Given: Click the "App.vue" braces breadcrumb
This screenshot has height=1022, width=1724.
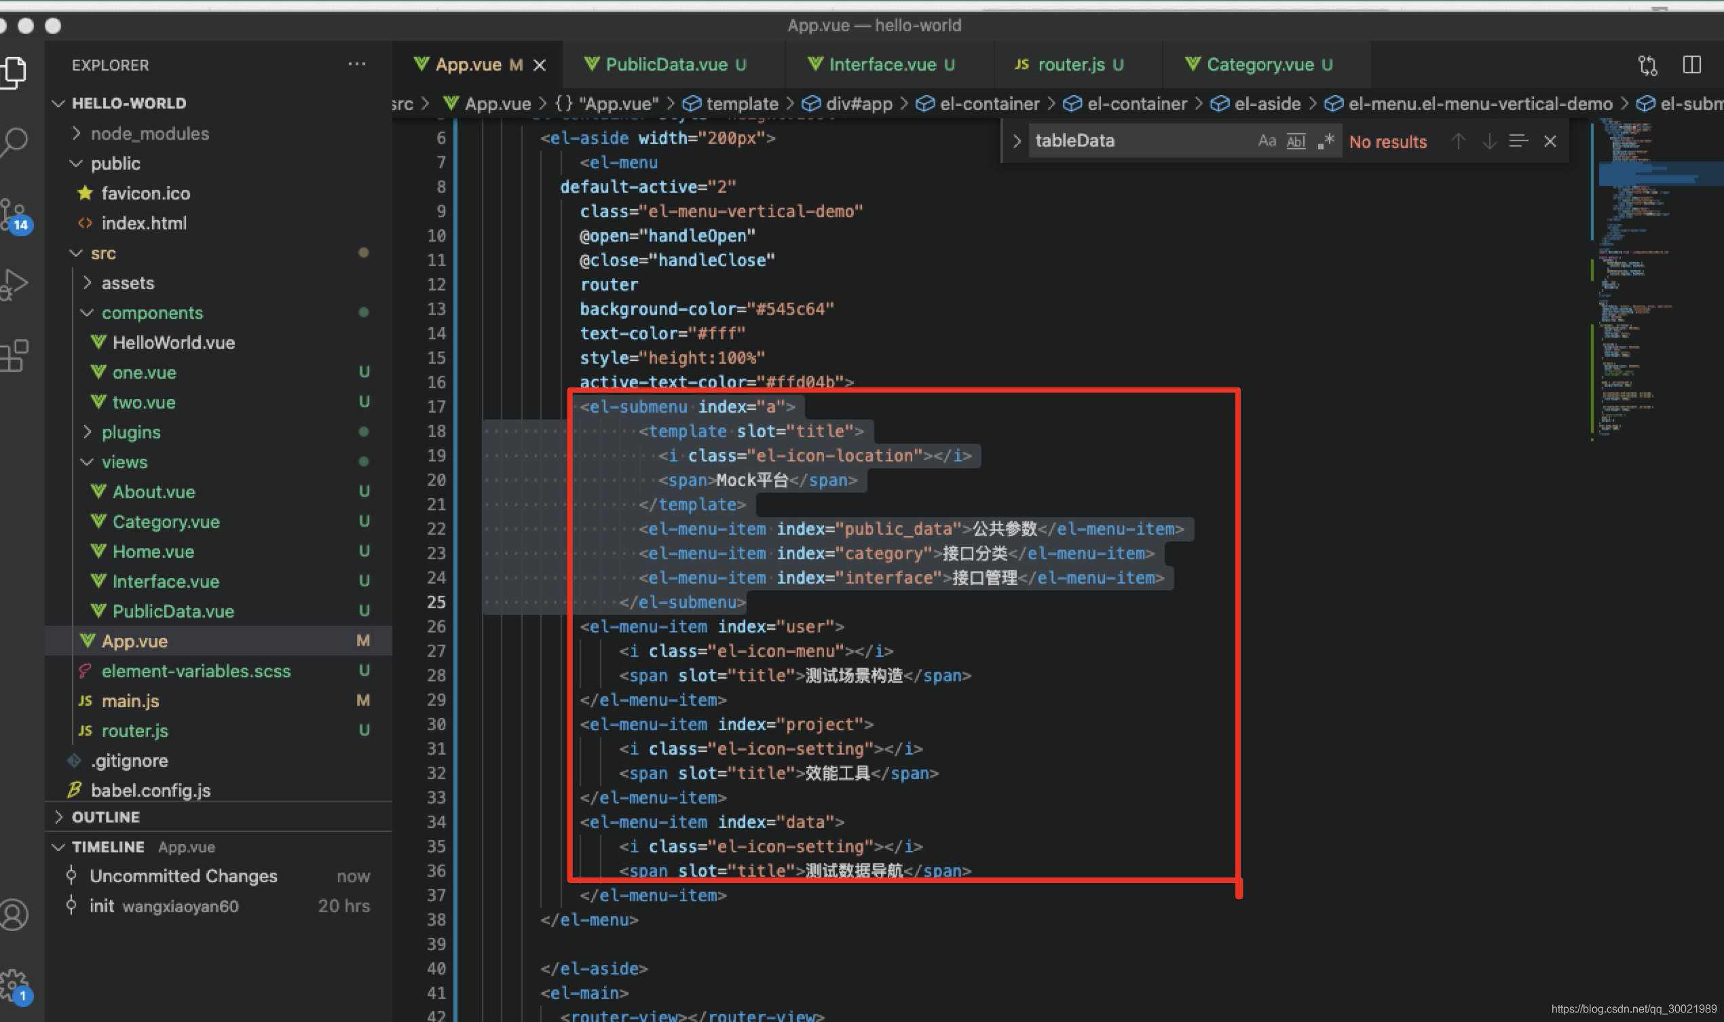Looking at the screenshot, I should click(607, 104).
